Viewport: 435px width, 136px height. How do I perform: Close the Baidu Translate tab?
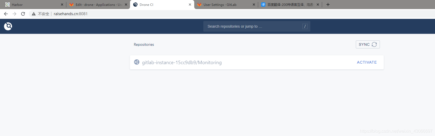tap(318, 5)
